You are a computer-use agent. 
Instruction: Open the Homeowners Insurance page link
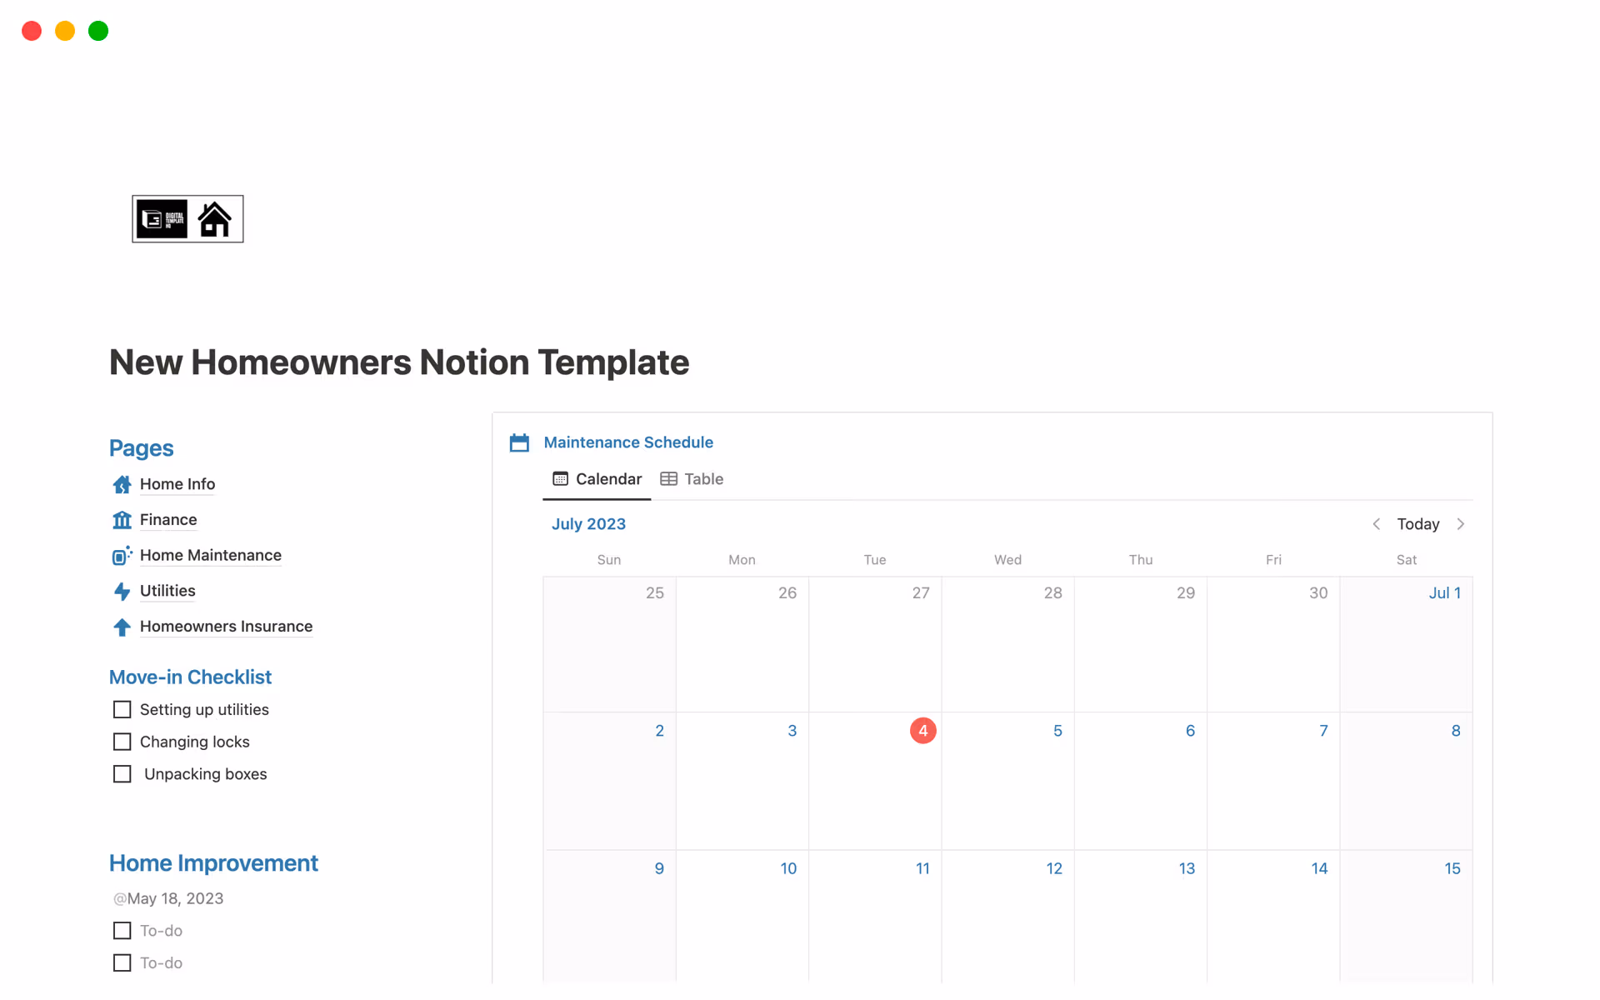tap(226, 627)
